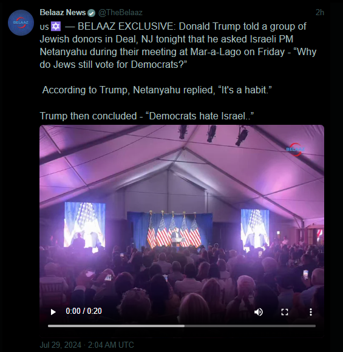Seek to the unbuffered part of the progress bar
Image resolution: width=343 pixels, height=352 pixels.
250,326
